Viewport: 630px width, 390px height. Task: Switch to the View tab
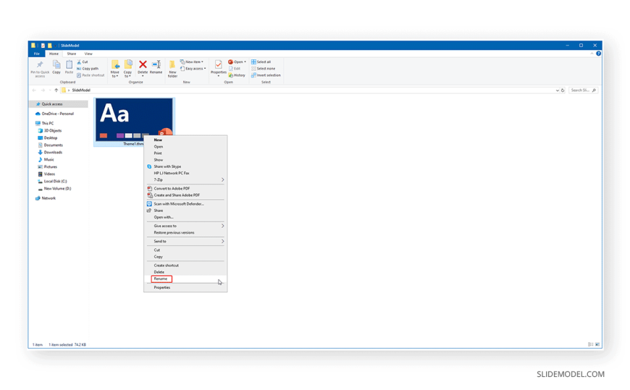pos(88,54)
